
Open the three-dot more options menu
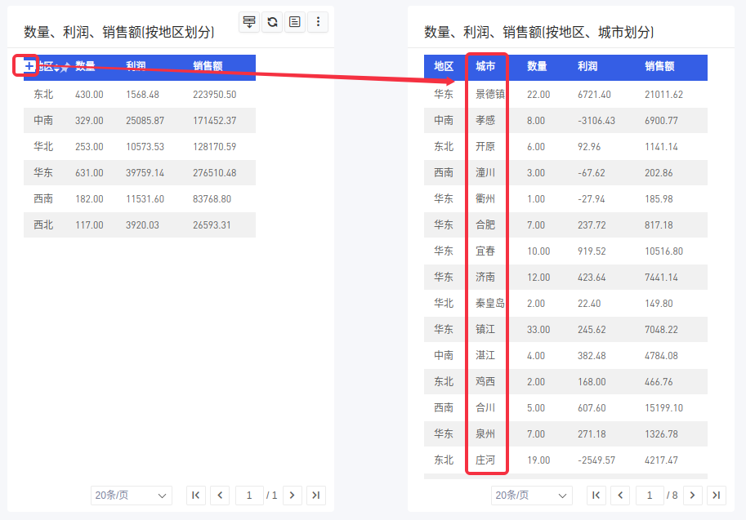point(318,22)
